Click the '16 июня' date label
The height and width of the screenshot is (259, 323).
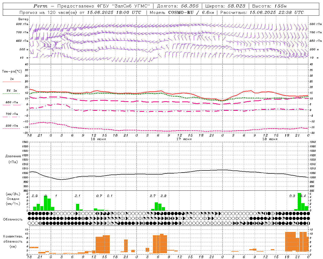tap(98, 139)
